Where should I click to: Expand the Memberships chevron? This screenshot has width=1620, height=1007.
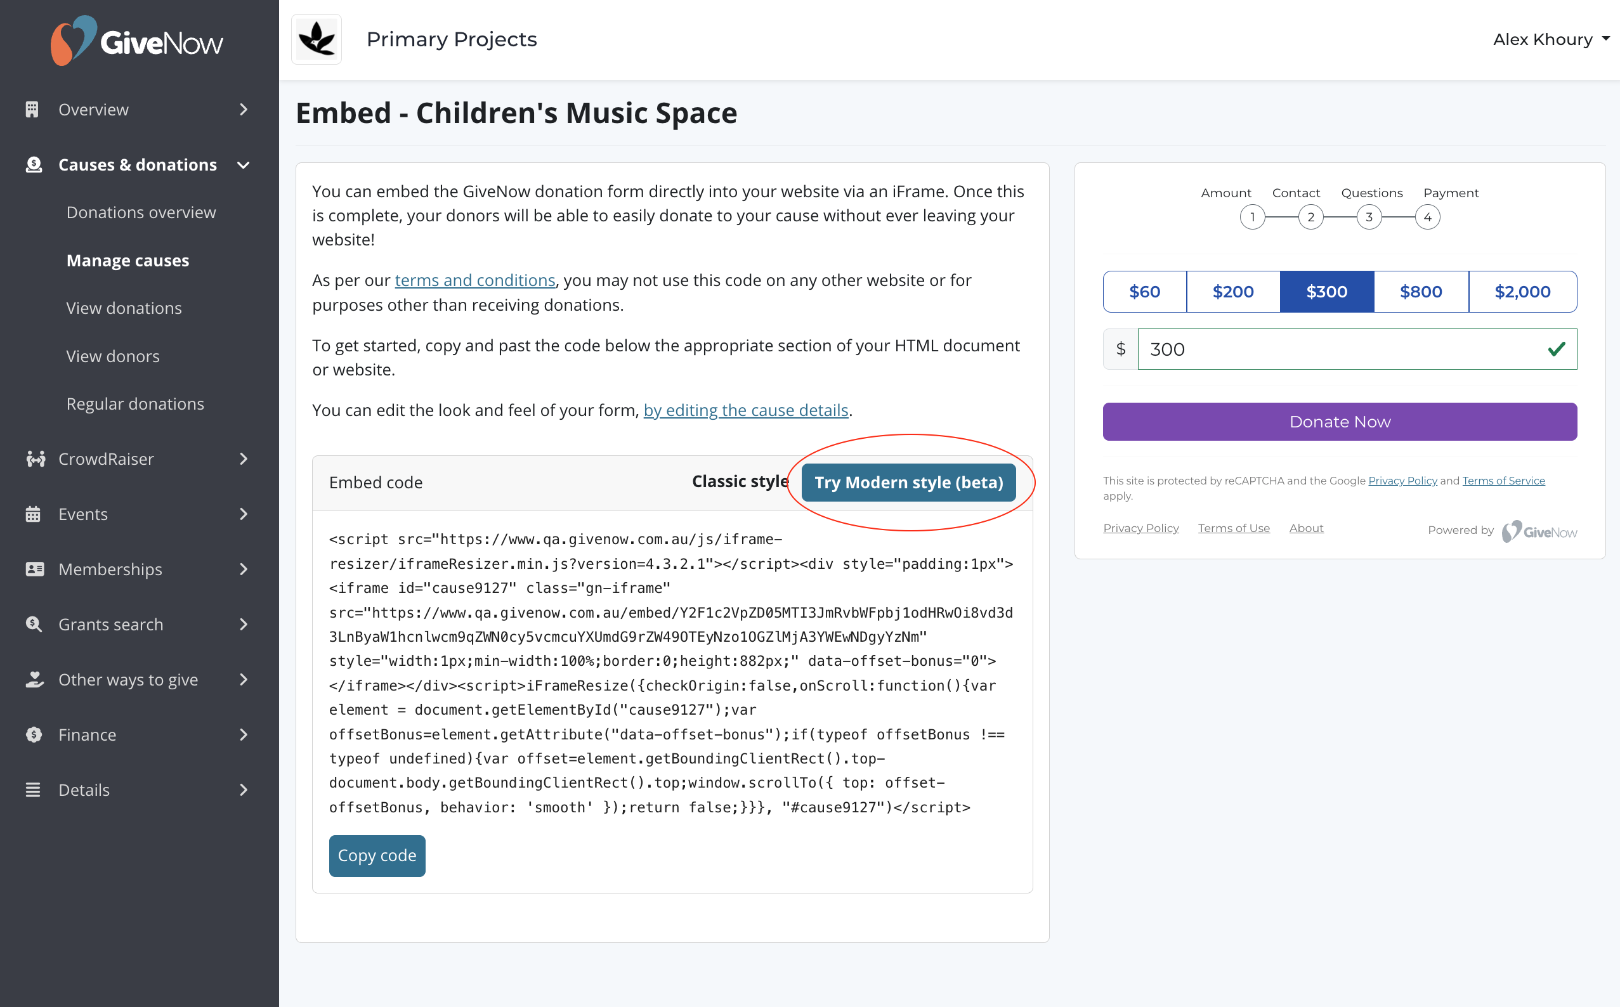244,569
